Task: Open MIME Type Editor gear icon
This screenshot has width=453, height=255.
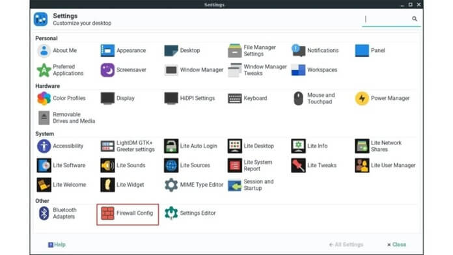Action: (171, 185)
